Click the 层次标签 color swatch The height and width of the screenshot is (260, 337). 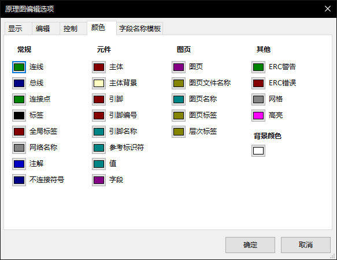click(x=179, y=131)
